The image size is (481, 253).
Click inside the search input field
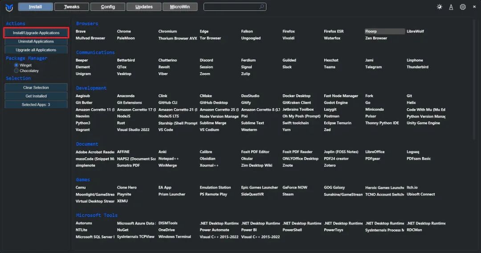235,6
